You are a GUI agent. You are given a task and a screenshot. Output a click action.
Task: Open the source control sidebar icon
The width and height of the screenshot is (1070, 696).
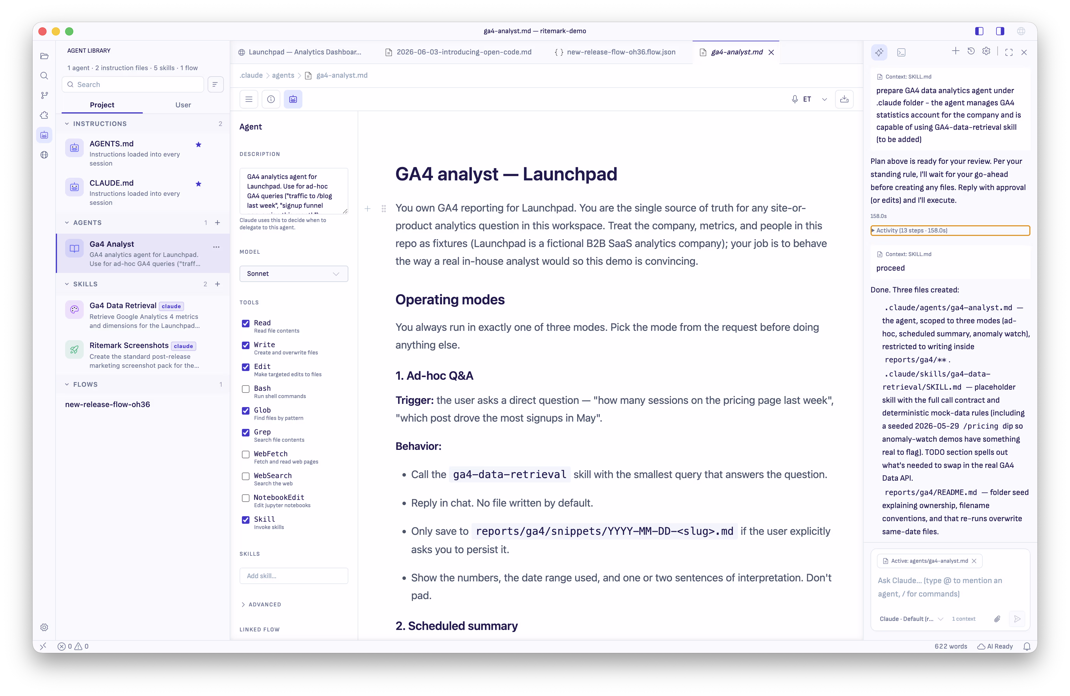(44, 95)
